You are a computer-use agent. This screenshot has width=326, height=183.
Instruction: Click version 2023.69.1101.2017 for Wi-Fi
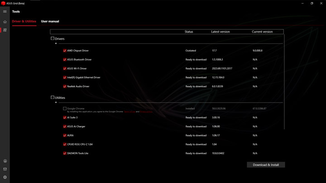(222, 69)
